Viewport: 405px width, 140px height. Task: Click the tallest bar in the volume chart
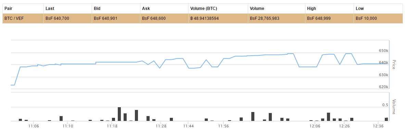[x=119, y=114]
